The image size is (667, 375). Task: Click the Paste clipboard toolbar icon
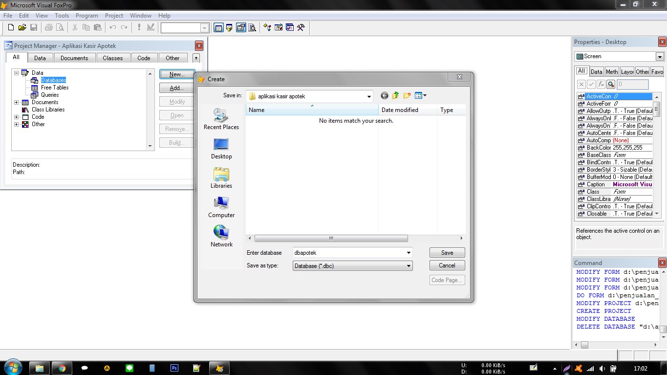(x=98, y=27)
